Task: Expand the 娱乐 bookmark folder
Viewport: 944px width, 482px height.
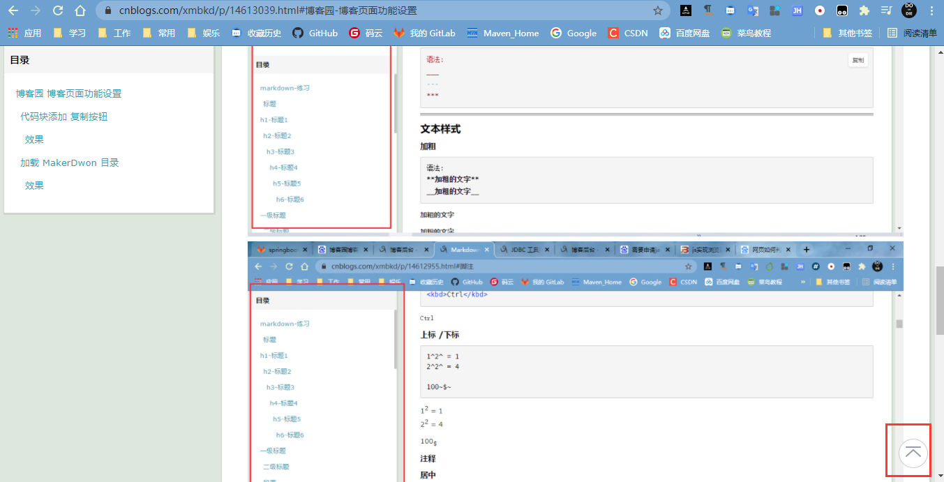Action: [203, 33]
